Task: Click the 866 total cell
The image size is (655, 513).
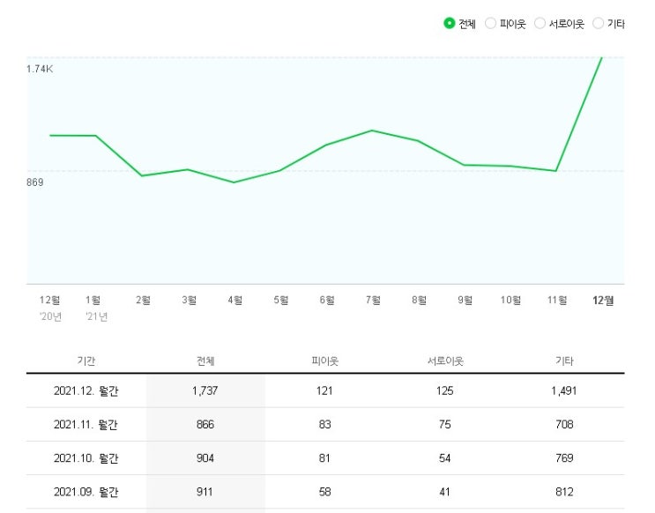Action: coord(205,425)
